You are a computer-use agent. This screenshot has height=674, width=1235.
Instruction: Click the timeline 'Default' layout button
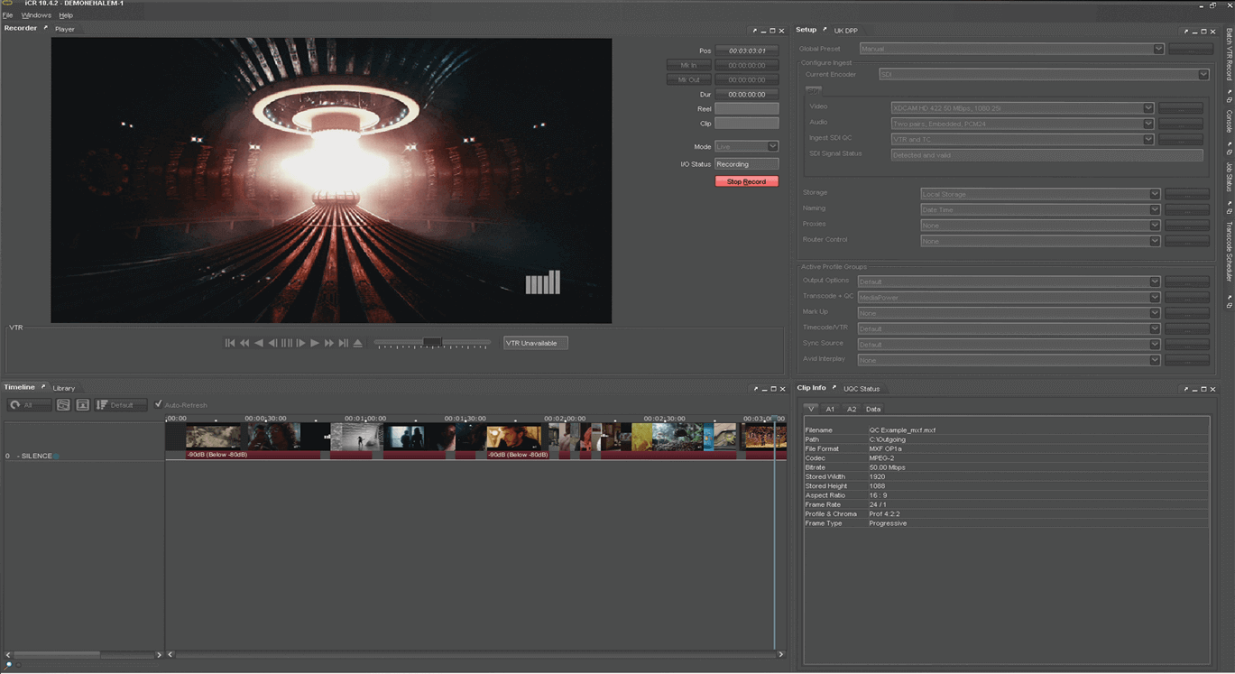click(x=120, y=405)
